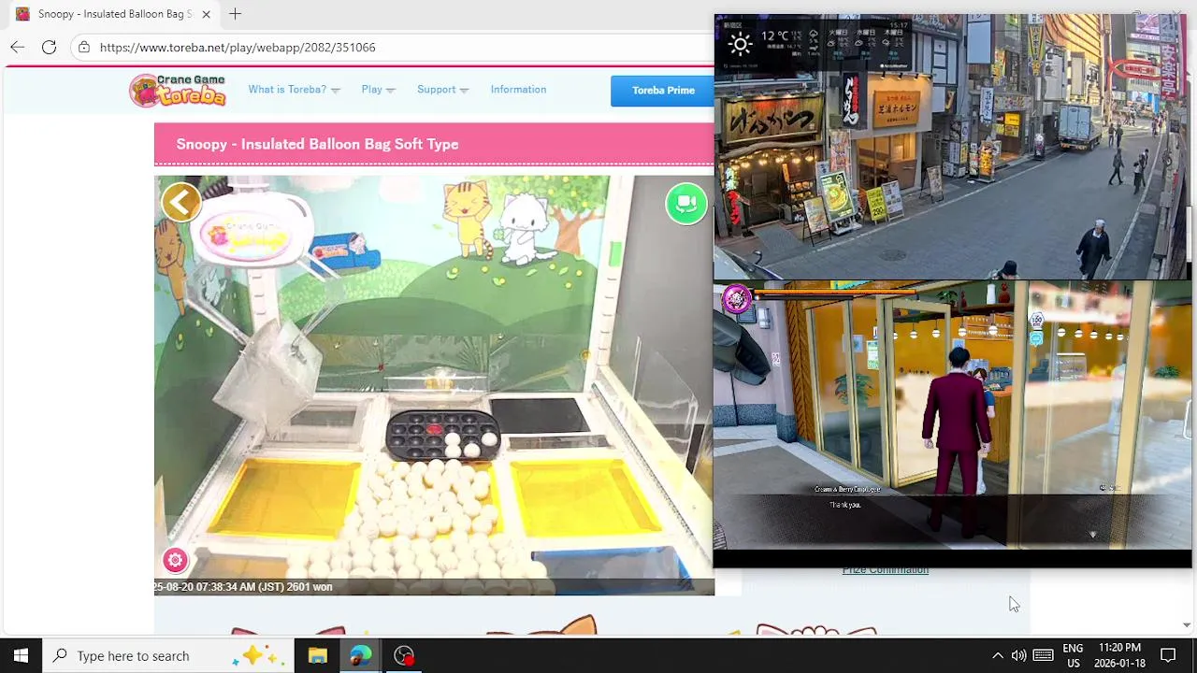Click the Snoopy Insulated Balloon Bag heading
This screenshot has height=673, width=1197.
pos(317,144)
